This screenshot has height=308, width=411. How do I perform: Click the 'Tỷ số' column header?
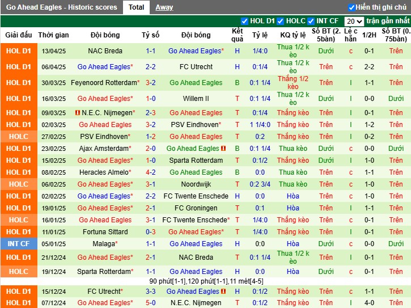tap(150, 35)
